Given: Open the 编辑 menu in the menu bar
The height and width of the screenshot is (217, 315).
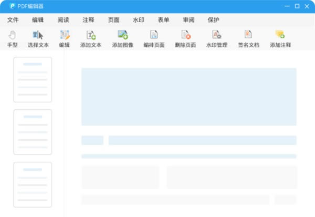Looking at the screenshot, I should click(x=38, y=20).
